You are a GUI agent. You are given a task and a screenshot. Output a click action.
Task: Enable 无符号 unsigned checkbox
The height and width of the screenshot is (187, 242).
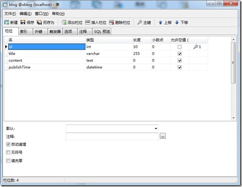point(8,152)
